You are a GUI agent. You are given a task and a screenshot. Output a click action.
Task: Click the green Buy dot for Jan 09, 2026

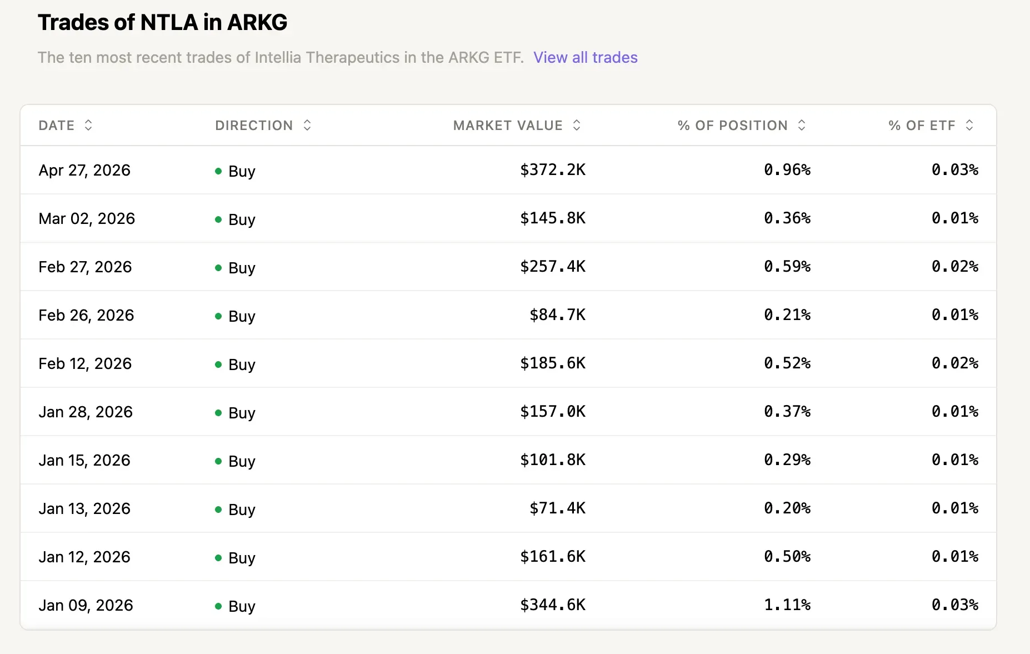click(218, 606)
